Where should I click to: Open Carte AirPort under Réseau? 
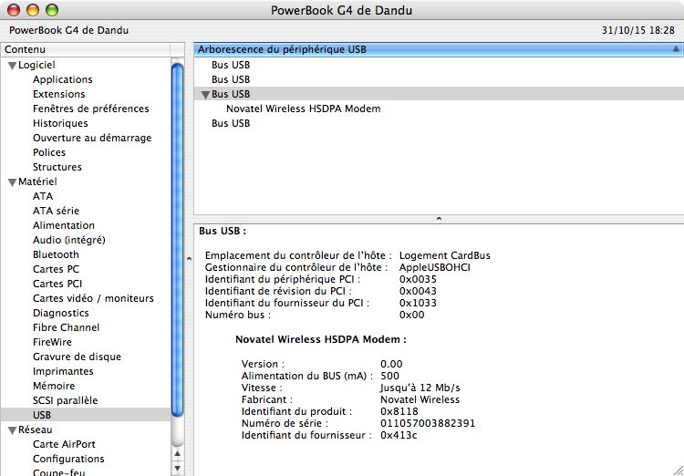64,444
